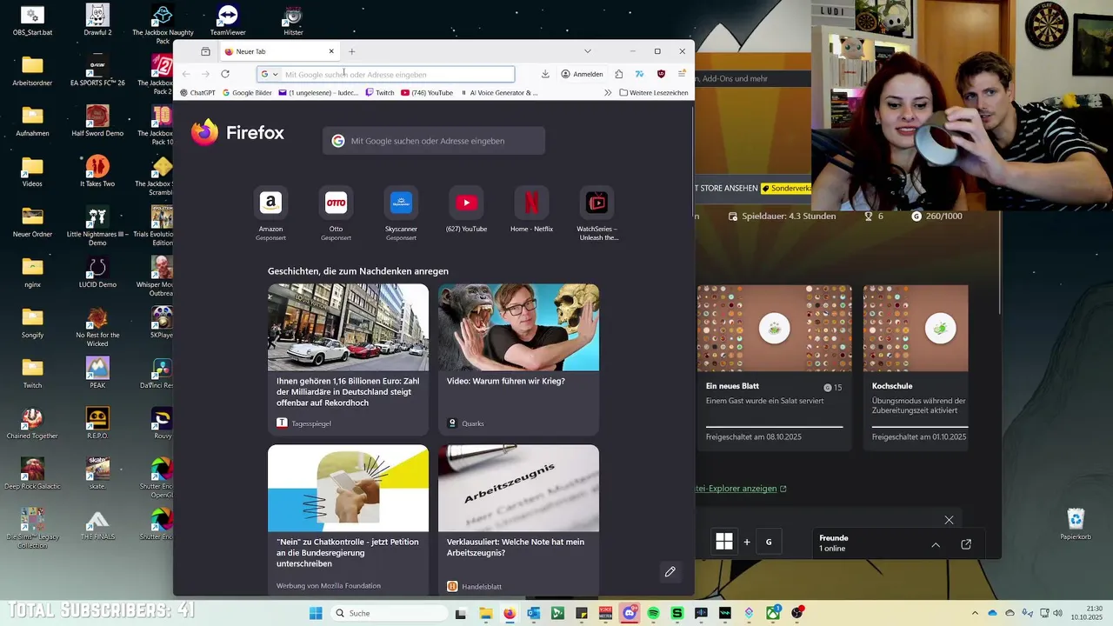Reload the page in Firefox
The height and width of the screenshot is (626, 1113).
[225, 74]
